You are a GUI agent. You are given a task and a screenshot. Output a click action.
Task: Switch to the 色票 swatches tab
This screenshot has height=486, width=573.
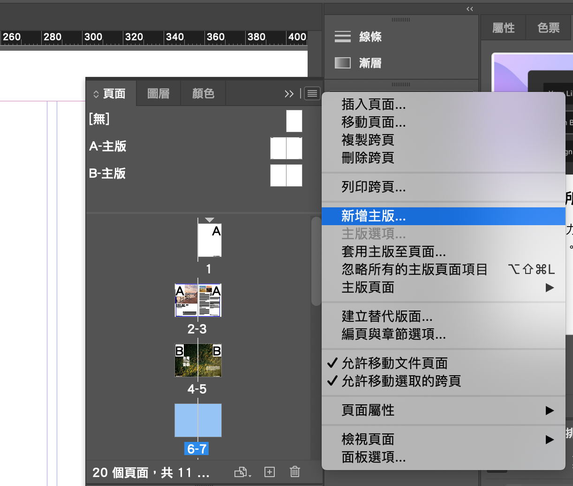[x=548, y=28]
